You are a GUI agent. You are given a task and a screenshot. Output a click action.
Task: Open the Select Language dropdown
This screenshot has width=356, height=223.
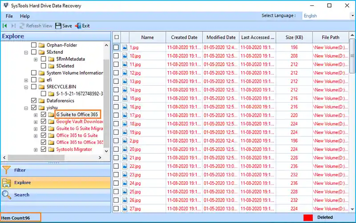327,16
